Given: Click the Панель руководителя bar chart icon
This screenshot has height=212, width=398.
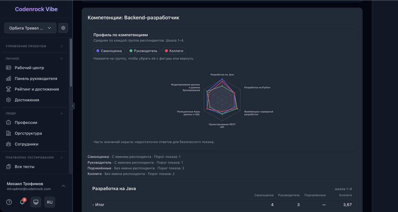Looking at the screenshot, I should 8,79.
